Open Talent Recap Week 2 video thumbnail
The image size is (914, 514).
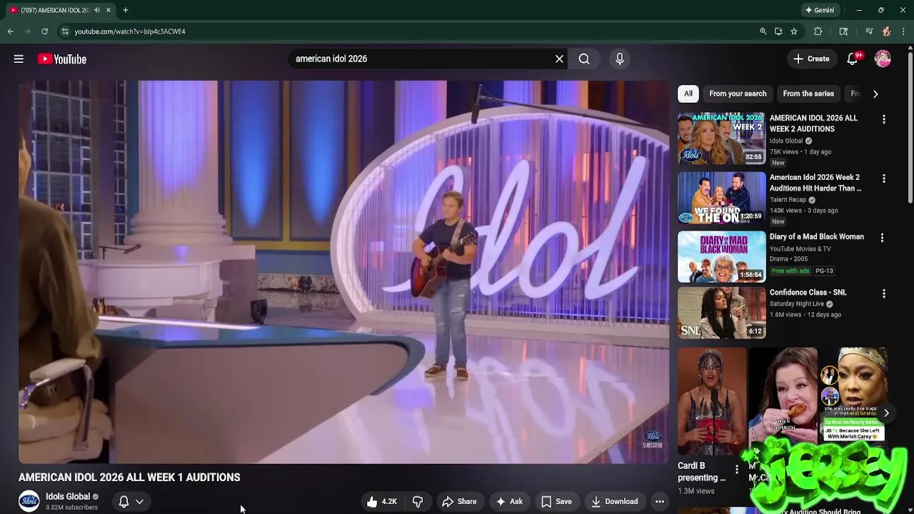pyautogui.click(x=721, y=198)
